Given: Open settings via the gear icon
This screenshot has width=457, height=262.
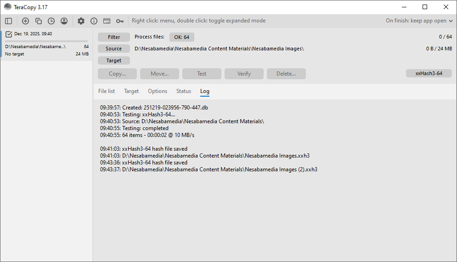Looking at the screenshot, I should pyautogui.click(x=81, y=21).
